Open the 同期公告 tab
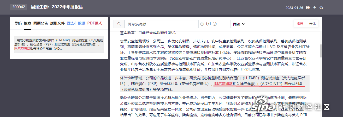 click(41, 23)
